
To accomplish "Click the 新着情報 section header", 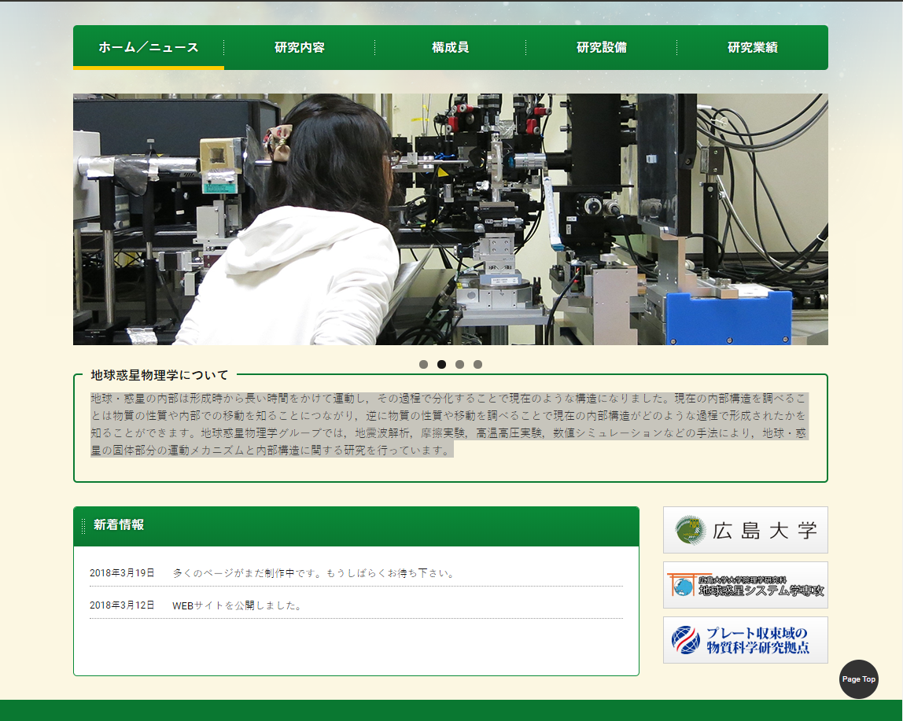I will (356, 526).
